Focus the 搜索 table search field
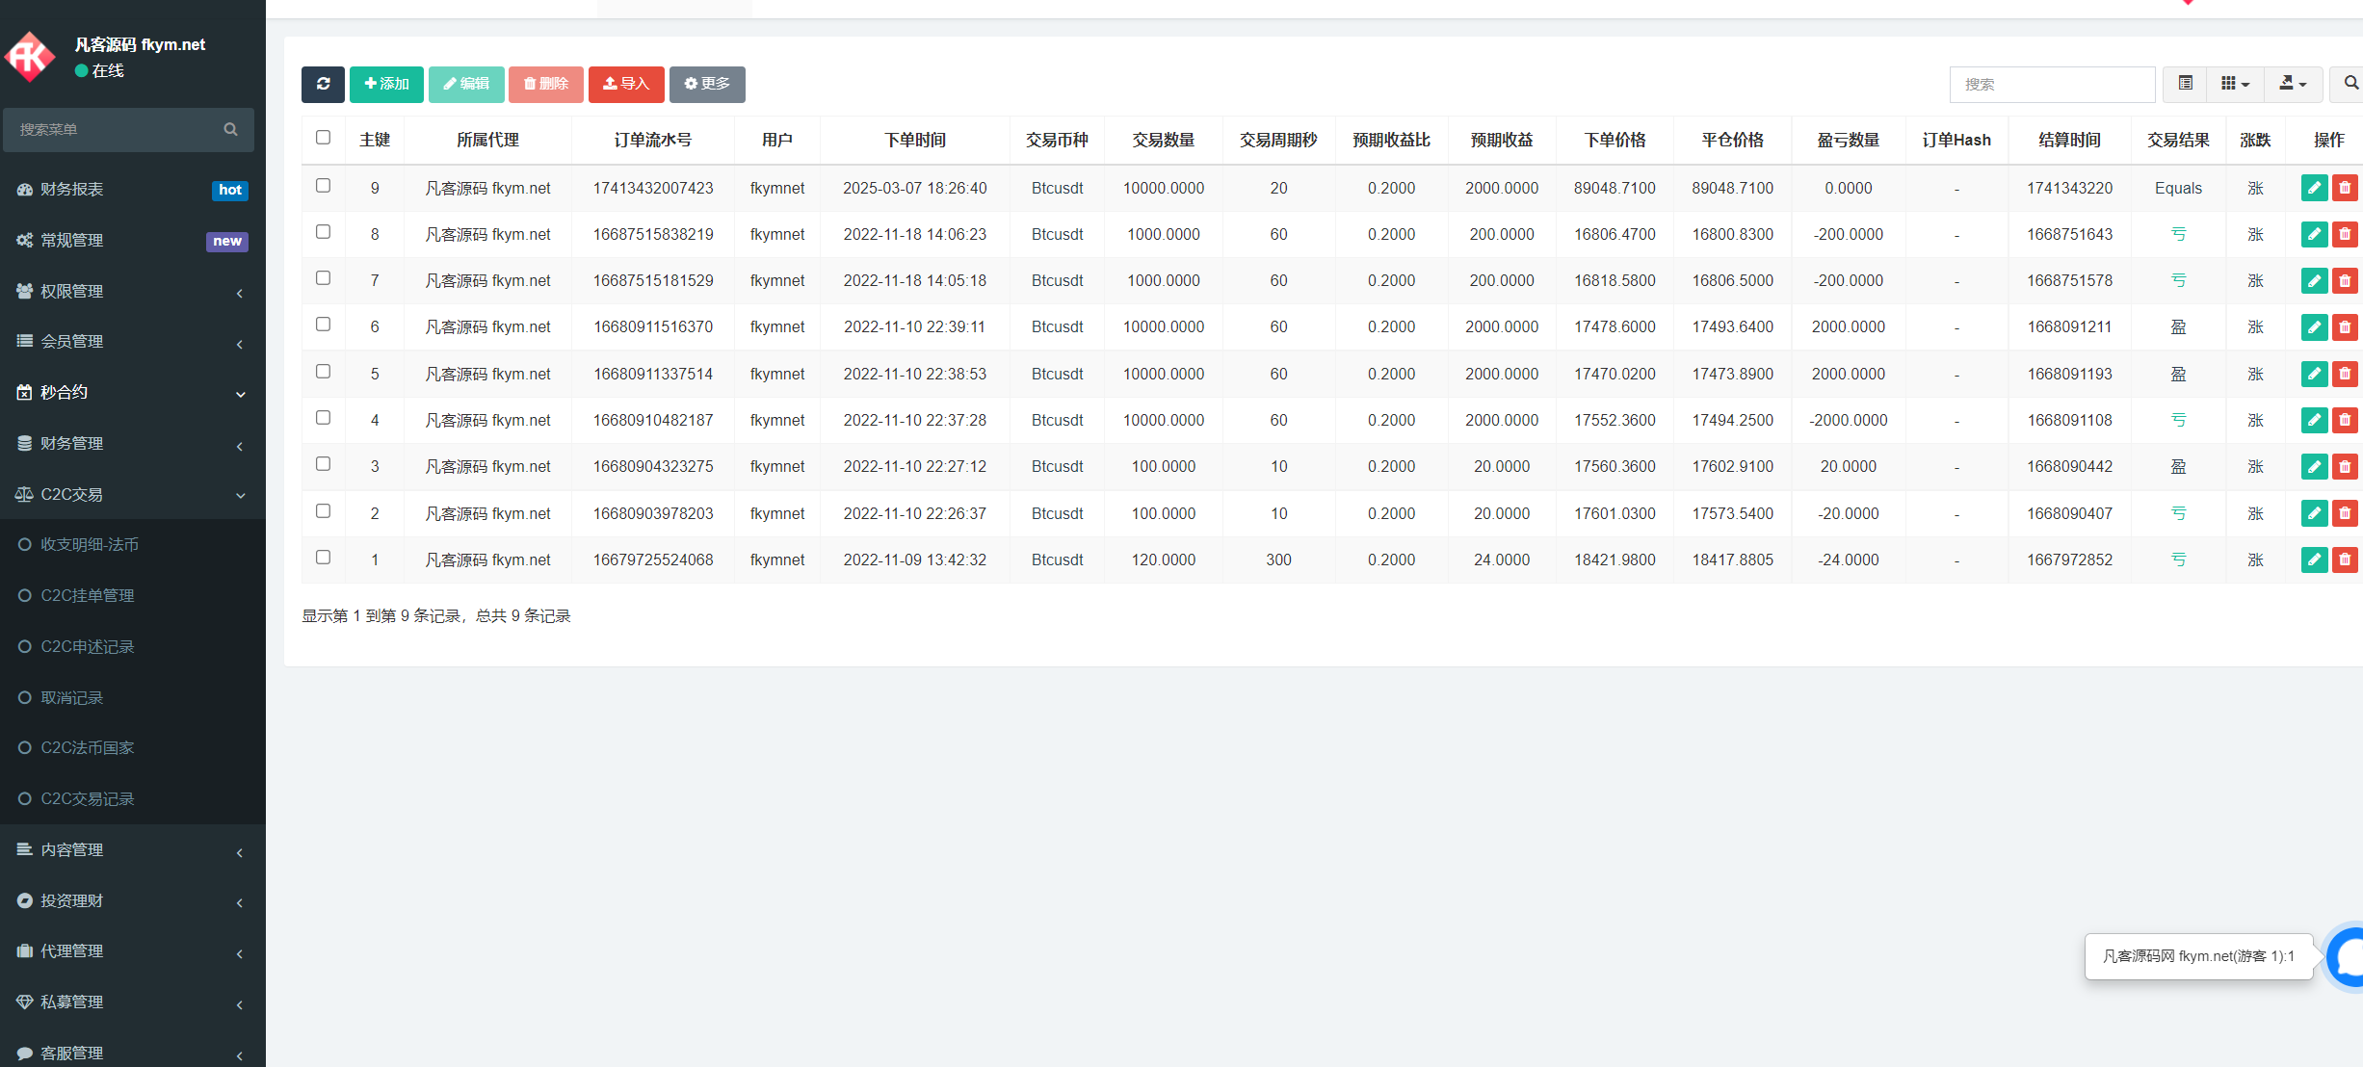Screen dimensions: 2363x1067 pyautogui.click(x=2052, y=84)
